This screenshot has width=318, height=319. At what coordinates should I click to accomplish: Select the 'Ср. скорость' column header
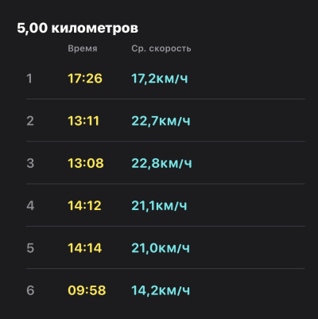[161, 49]
